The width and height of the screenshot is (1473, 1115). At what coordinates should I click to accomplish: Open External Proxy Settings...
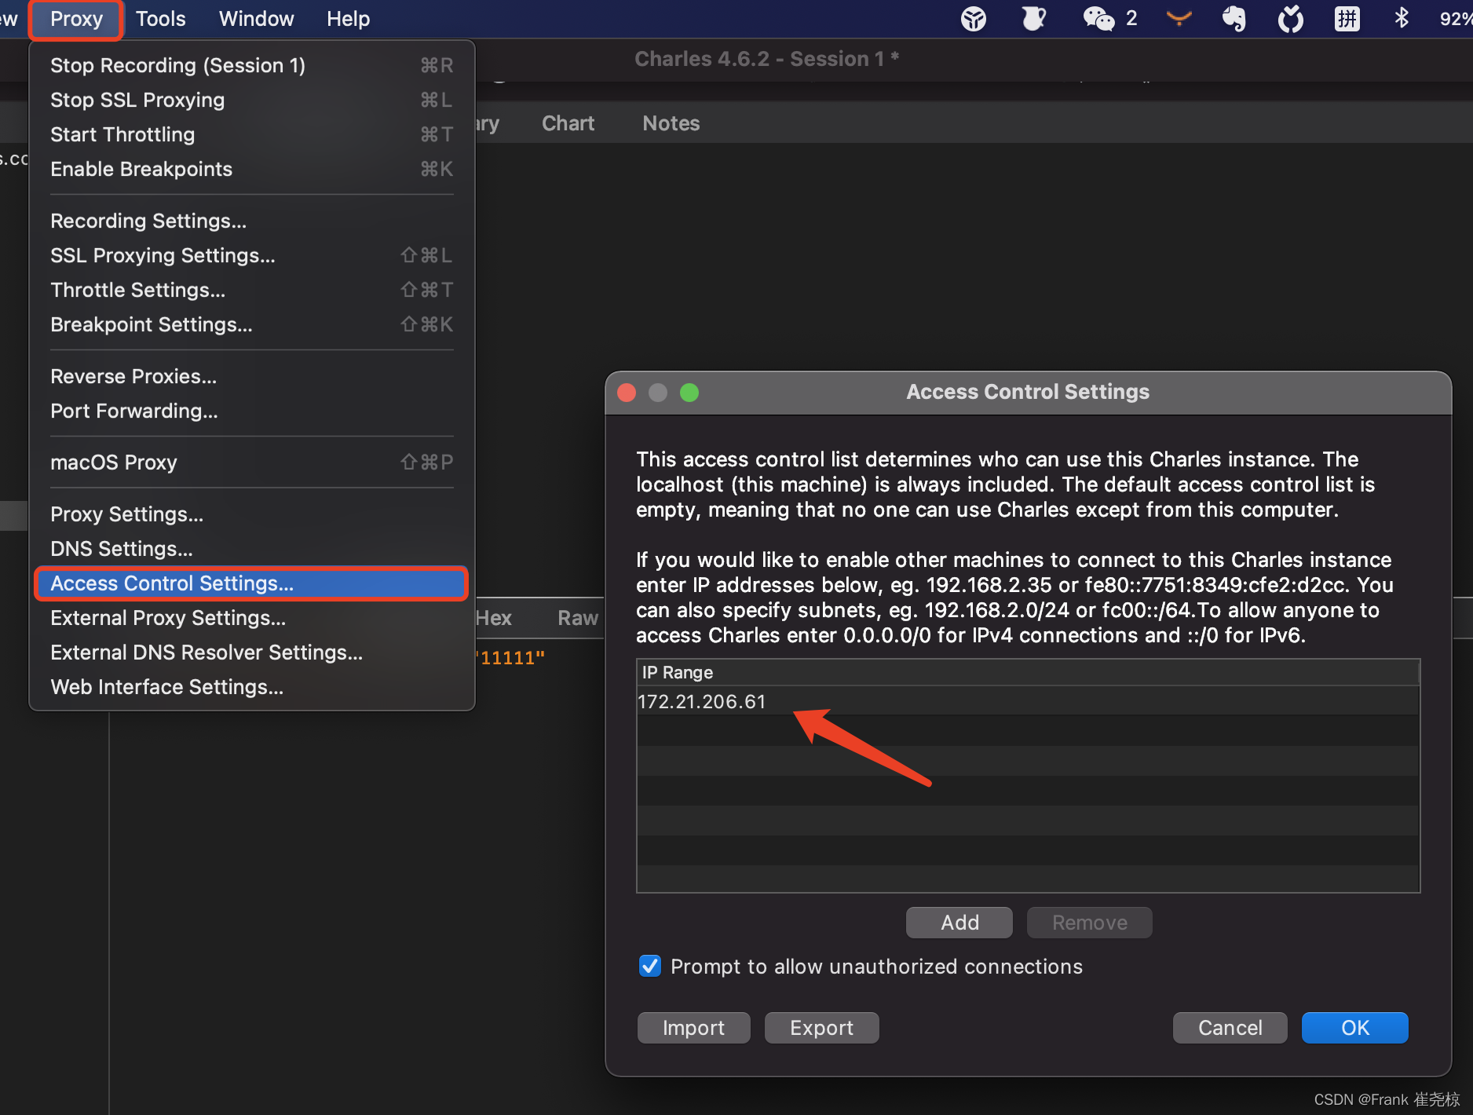pyautogui.click(x=251, y=618)
